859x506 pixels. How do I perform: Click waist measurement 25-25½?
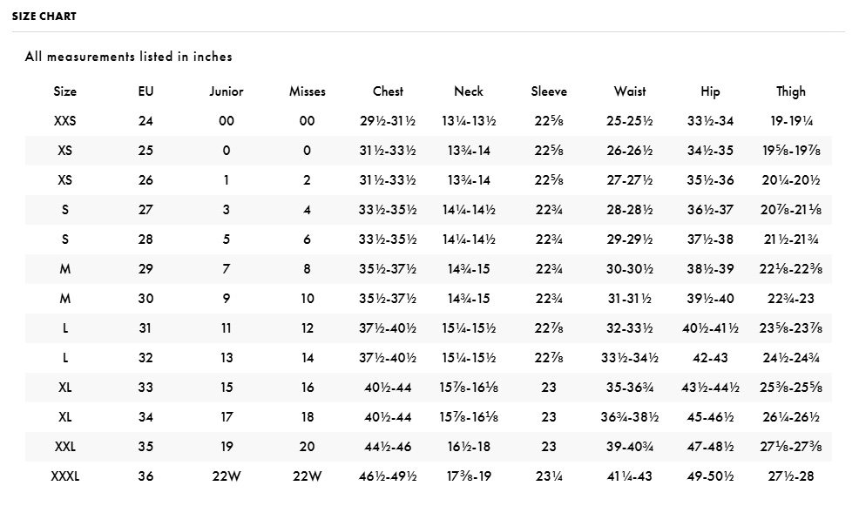pos(630,121)
